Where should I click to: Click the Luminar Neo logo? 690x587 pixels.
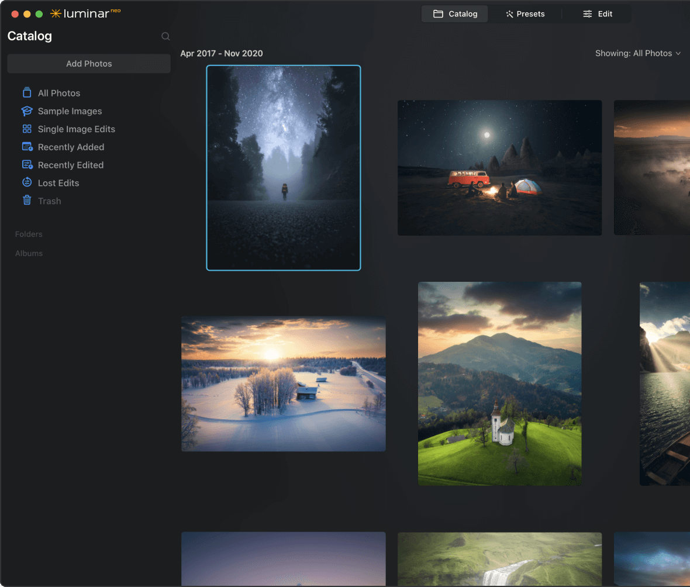85,13
